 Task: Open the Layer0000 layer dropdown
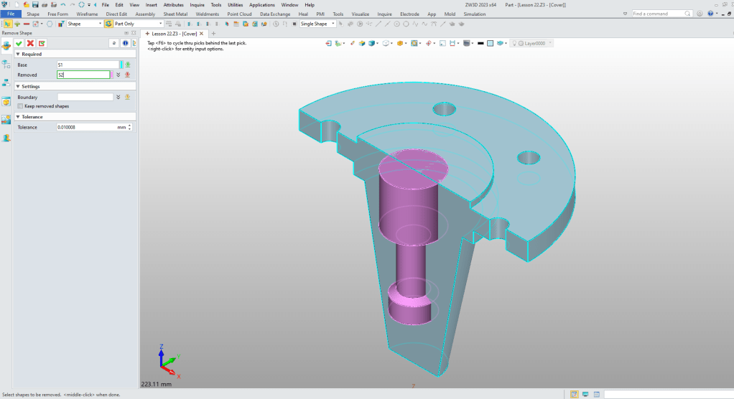point(550,43)
